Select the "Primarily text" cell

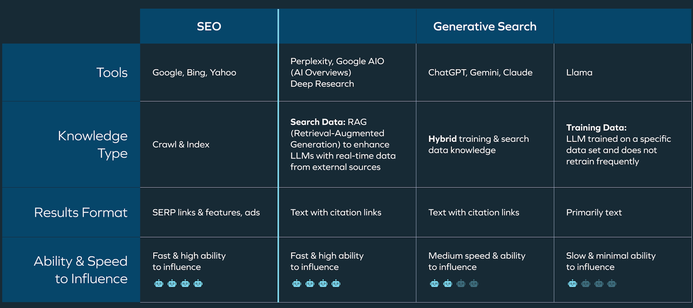coord(594,212)
